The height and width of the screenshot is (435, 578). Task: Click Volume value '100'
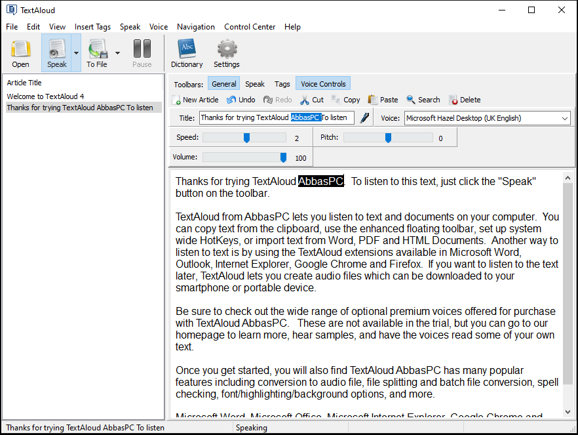tap(301, 158)
